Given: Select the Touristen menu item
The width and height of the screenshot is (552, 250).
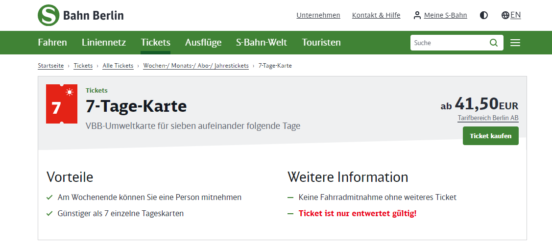Looking at the screenshot, I should click(321, 43).
